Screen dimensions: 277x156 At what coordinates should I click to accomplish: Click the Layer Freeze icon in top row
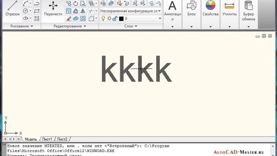pos(151,3)
